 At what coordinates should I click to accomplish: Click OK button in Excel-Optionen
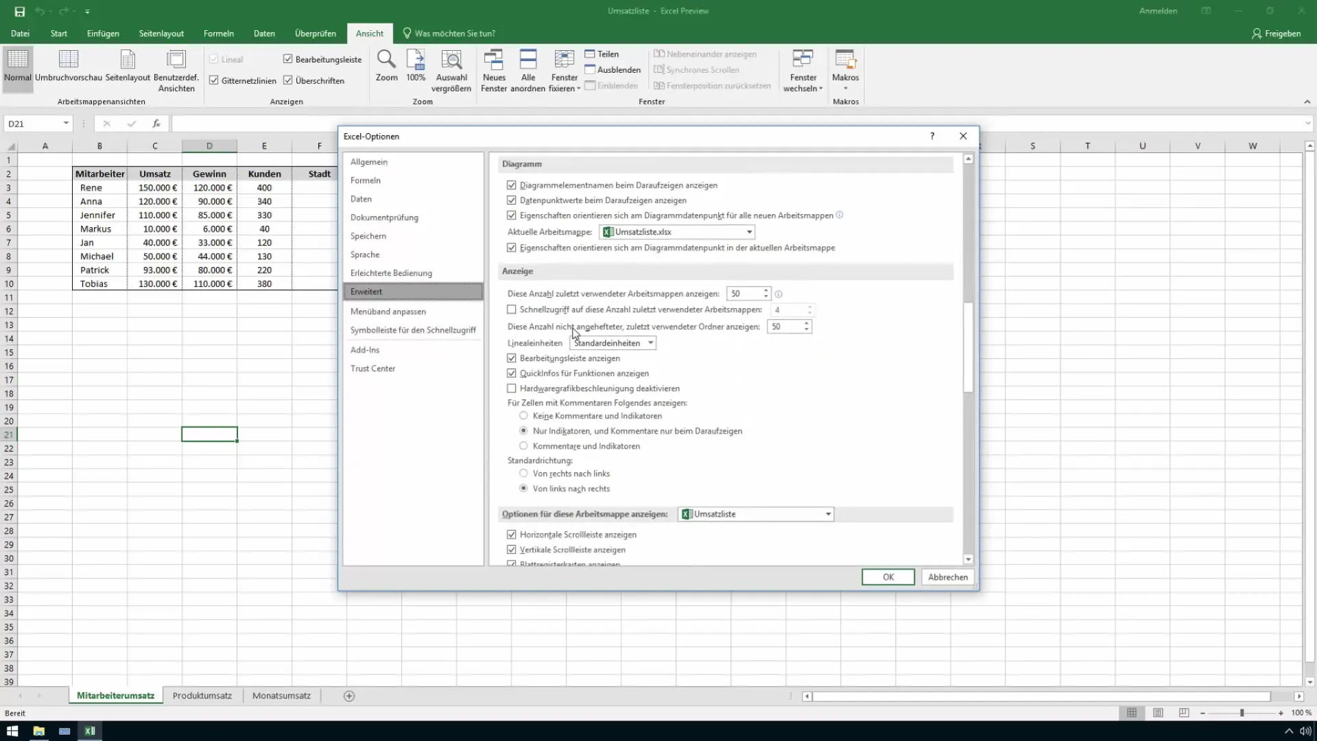(888, 577)
